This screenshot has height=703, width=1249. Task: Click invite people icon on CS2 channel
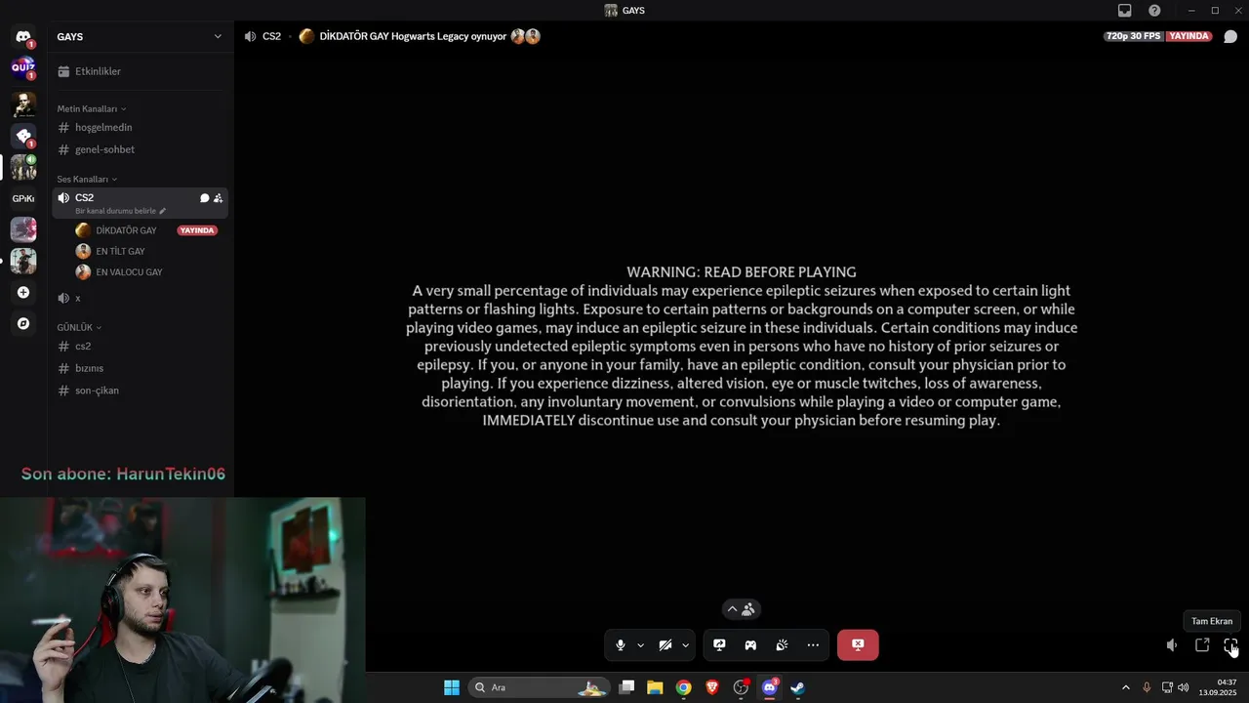[x=218, y=198]
